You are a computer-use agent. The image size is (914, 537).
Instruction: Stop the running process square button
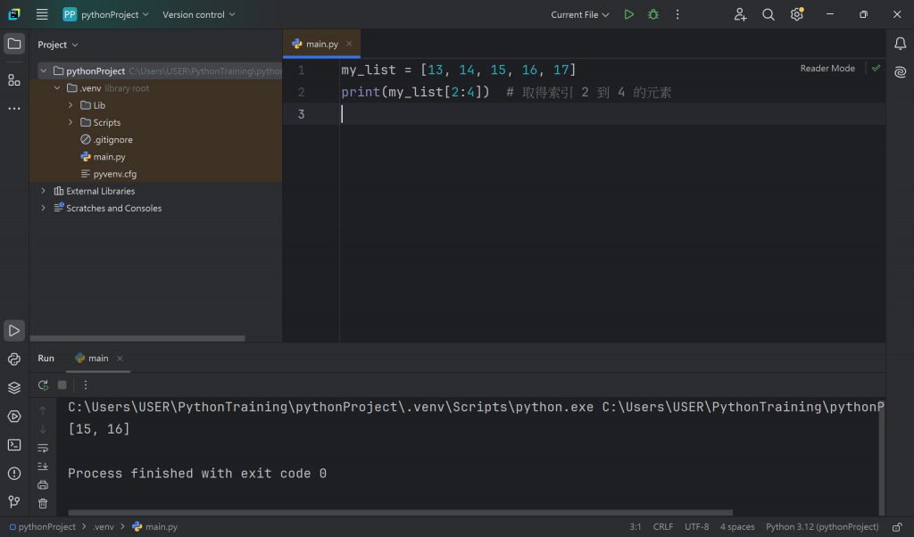click(62, 385)
